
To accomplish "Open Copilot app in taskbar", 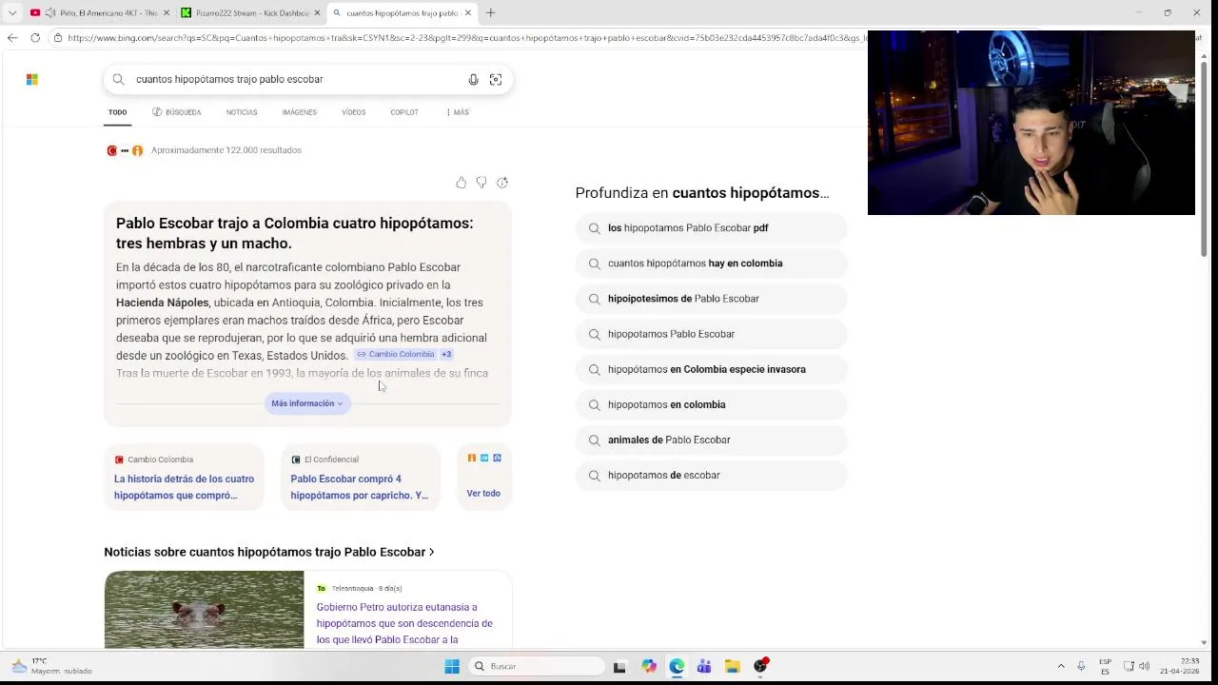I will tap(648, 667).
